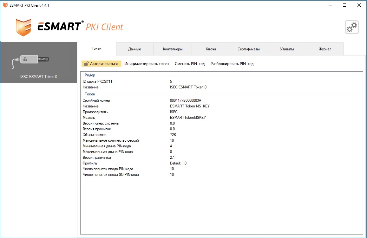367x238 pixels.
Task: Click Максимальная длина PIN-кода label
Action: point(108,152)
